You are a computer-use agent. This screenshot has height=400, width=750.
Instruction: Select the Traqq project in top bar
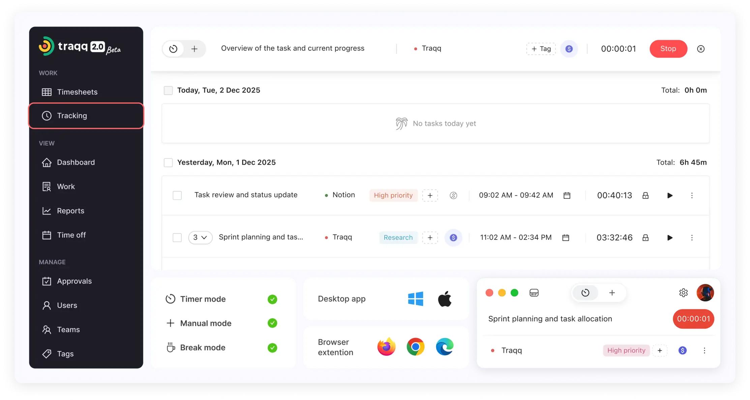[427, 48]
